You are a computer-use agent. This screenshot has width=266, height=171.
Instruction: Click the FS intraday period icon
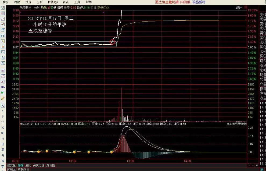click(3, 106)
